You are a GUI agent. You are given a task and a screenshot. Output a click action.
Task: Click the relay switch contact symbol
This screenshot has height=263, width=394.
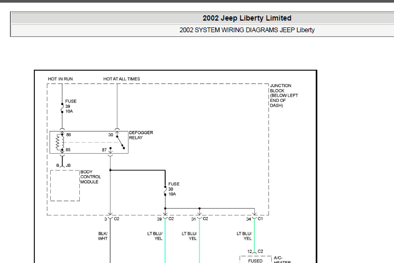pyautogui.click(x=121, y=142)
